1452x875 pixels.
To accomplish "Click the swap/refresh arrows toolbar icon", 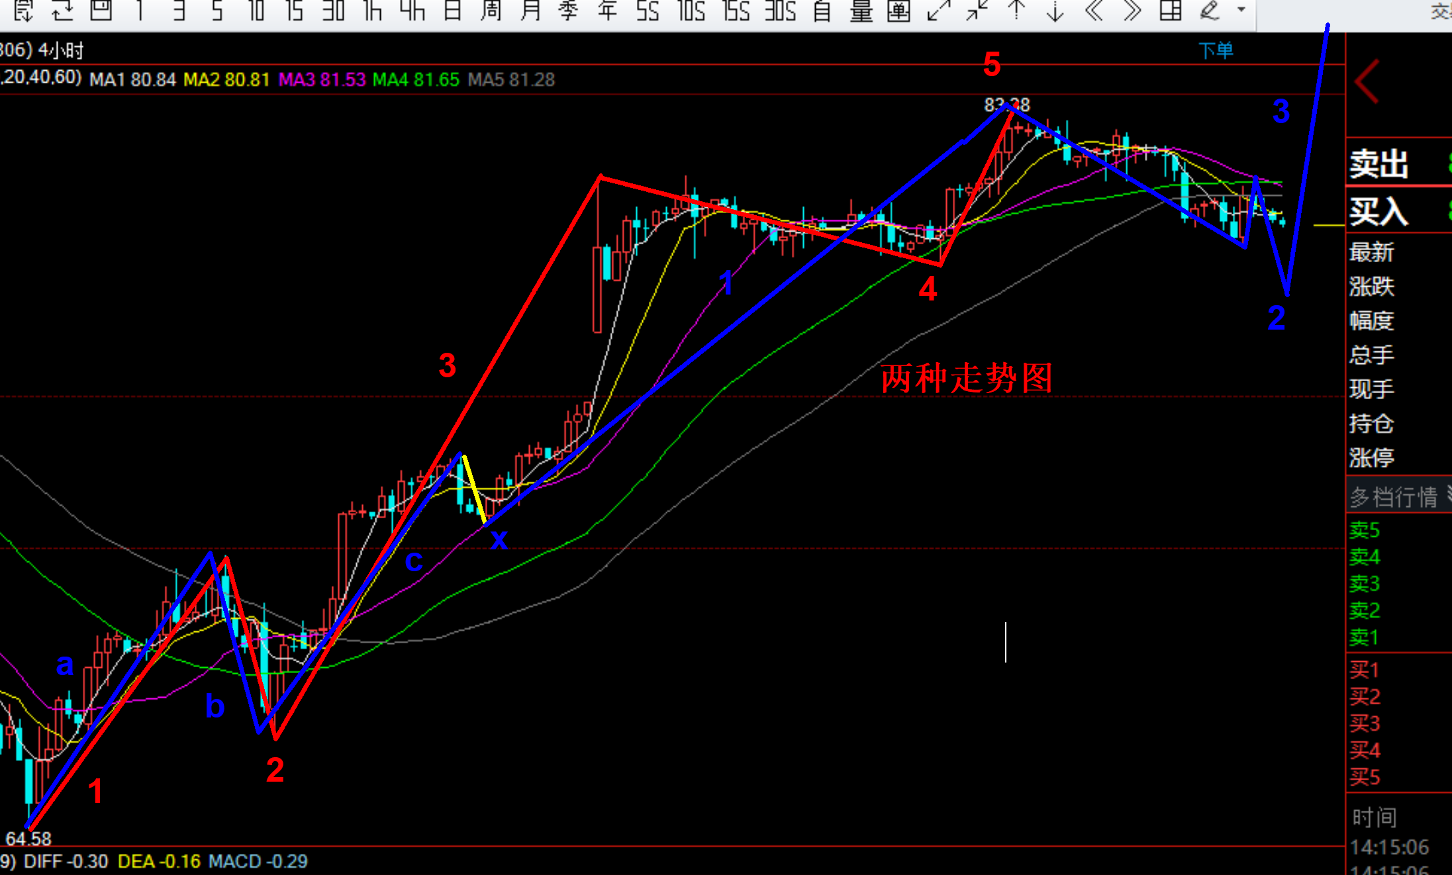I will coord(62,11).
